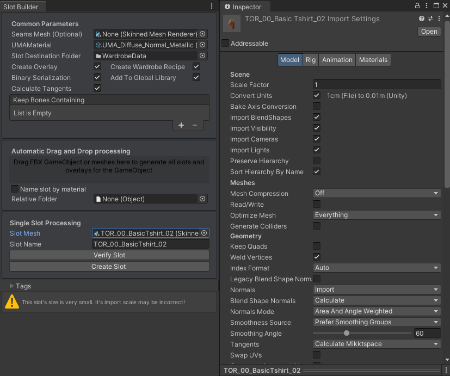Viewport: 450px width, 376px height.
Task: Remove entry from Keep Bones Containing list
Action: point(195,125)
